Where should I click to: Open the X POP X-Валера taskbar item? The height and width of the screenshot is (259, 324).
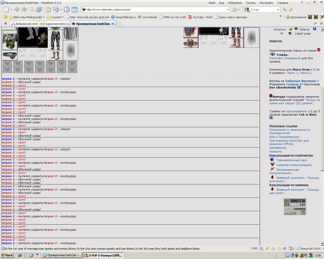[x=103, y=255]
